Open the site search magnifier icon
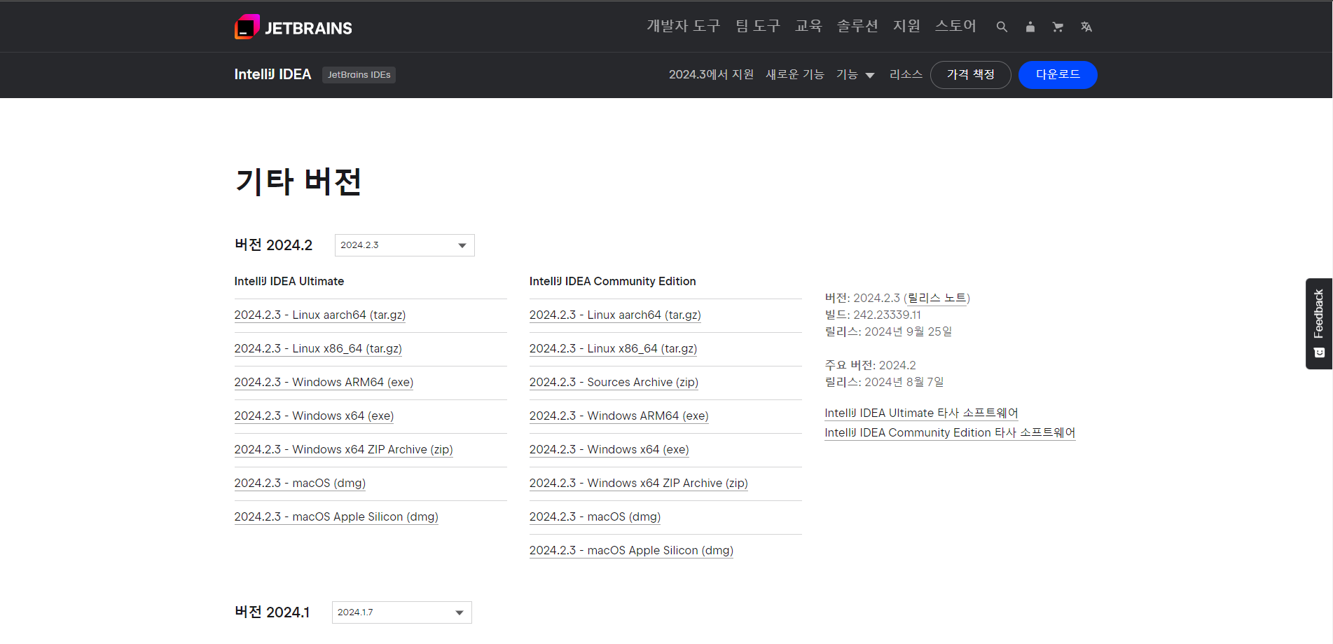The height and width of the screenshot is (644, 1333). pos(1002,27)
